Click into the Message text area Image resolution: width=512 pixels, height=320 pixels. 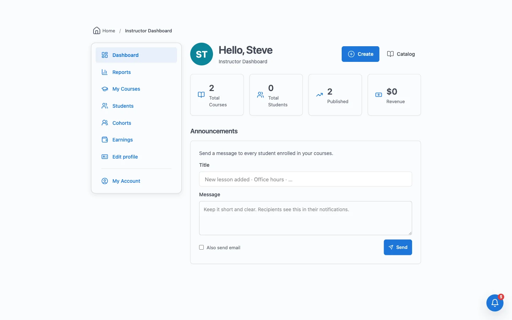coord(305,218)
